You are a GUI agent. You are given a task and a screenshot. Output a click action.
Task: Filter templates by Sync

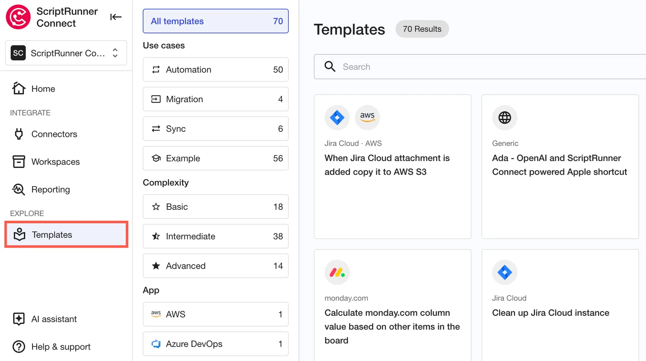point(216,129)
